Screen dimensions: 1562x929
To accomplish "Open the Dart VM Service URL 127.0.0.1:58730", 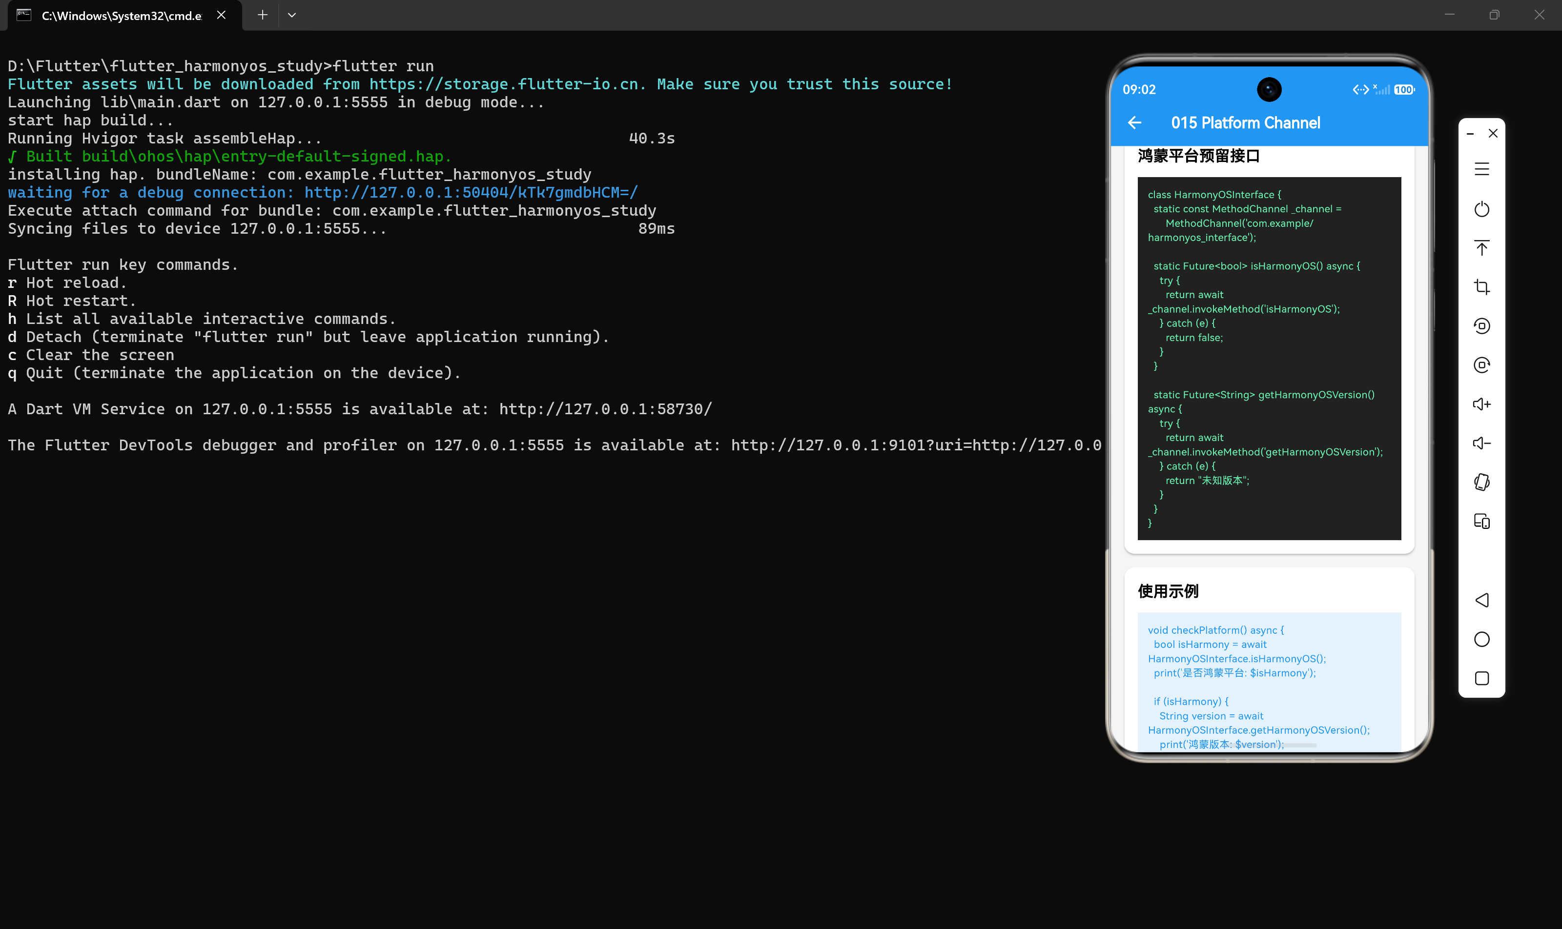I will point(605,409).
